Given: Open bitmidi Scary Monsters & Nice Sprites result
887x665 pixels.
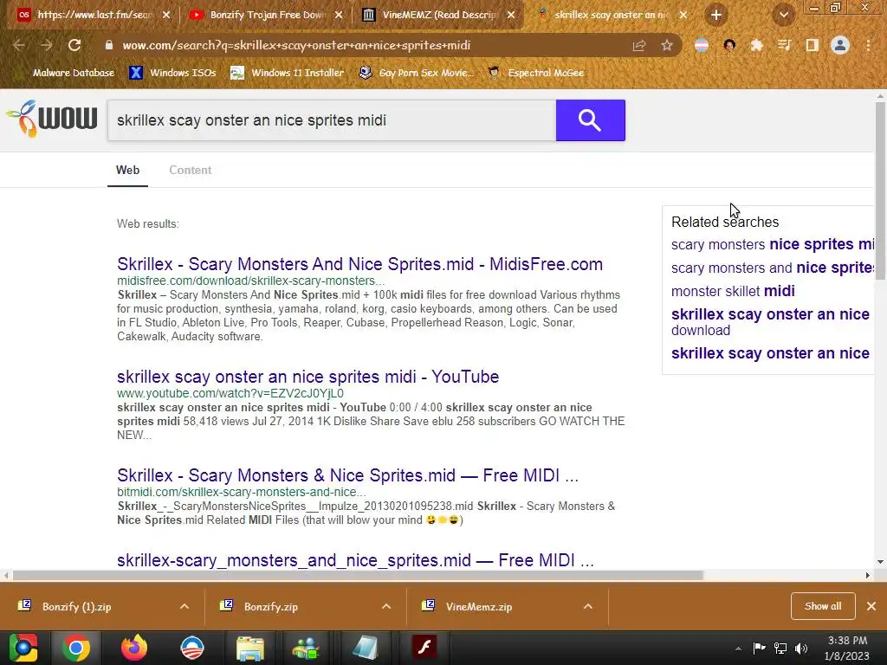Looking at the screenshot, I should (x=348, y=475).
